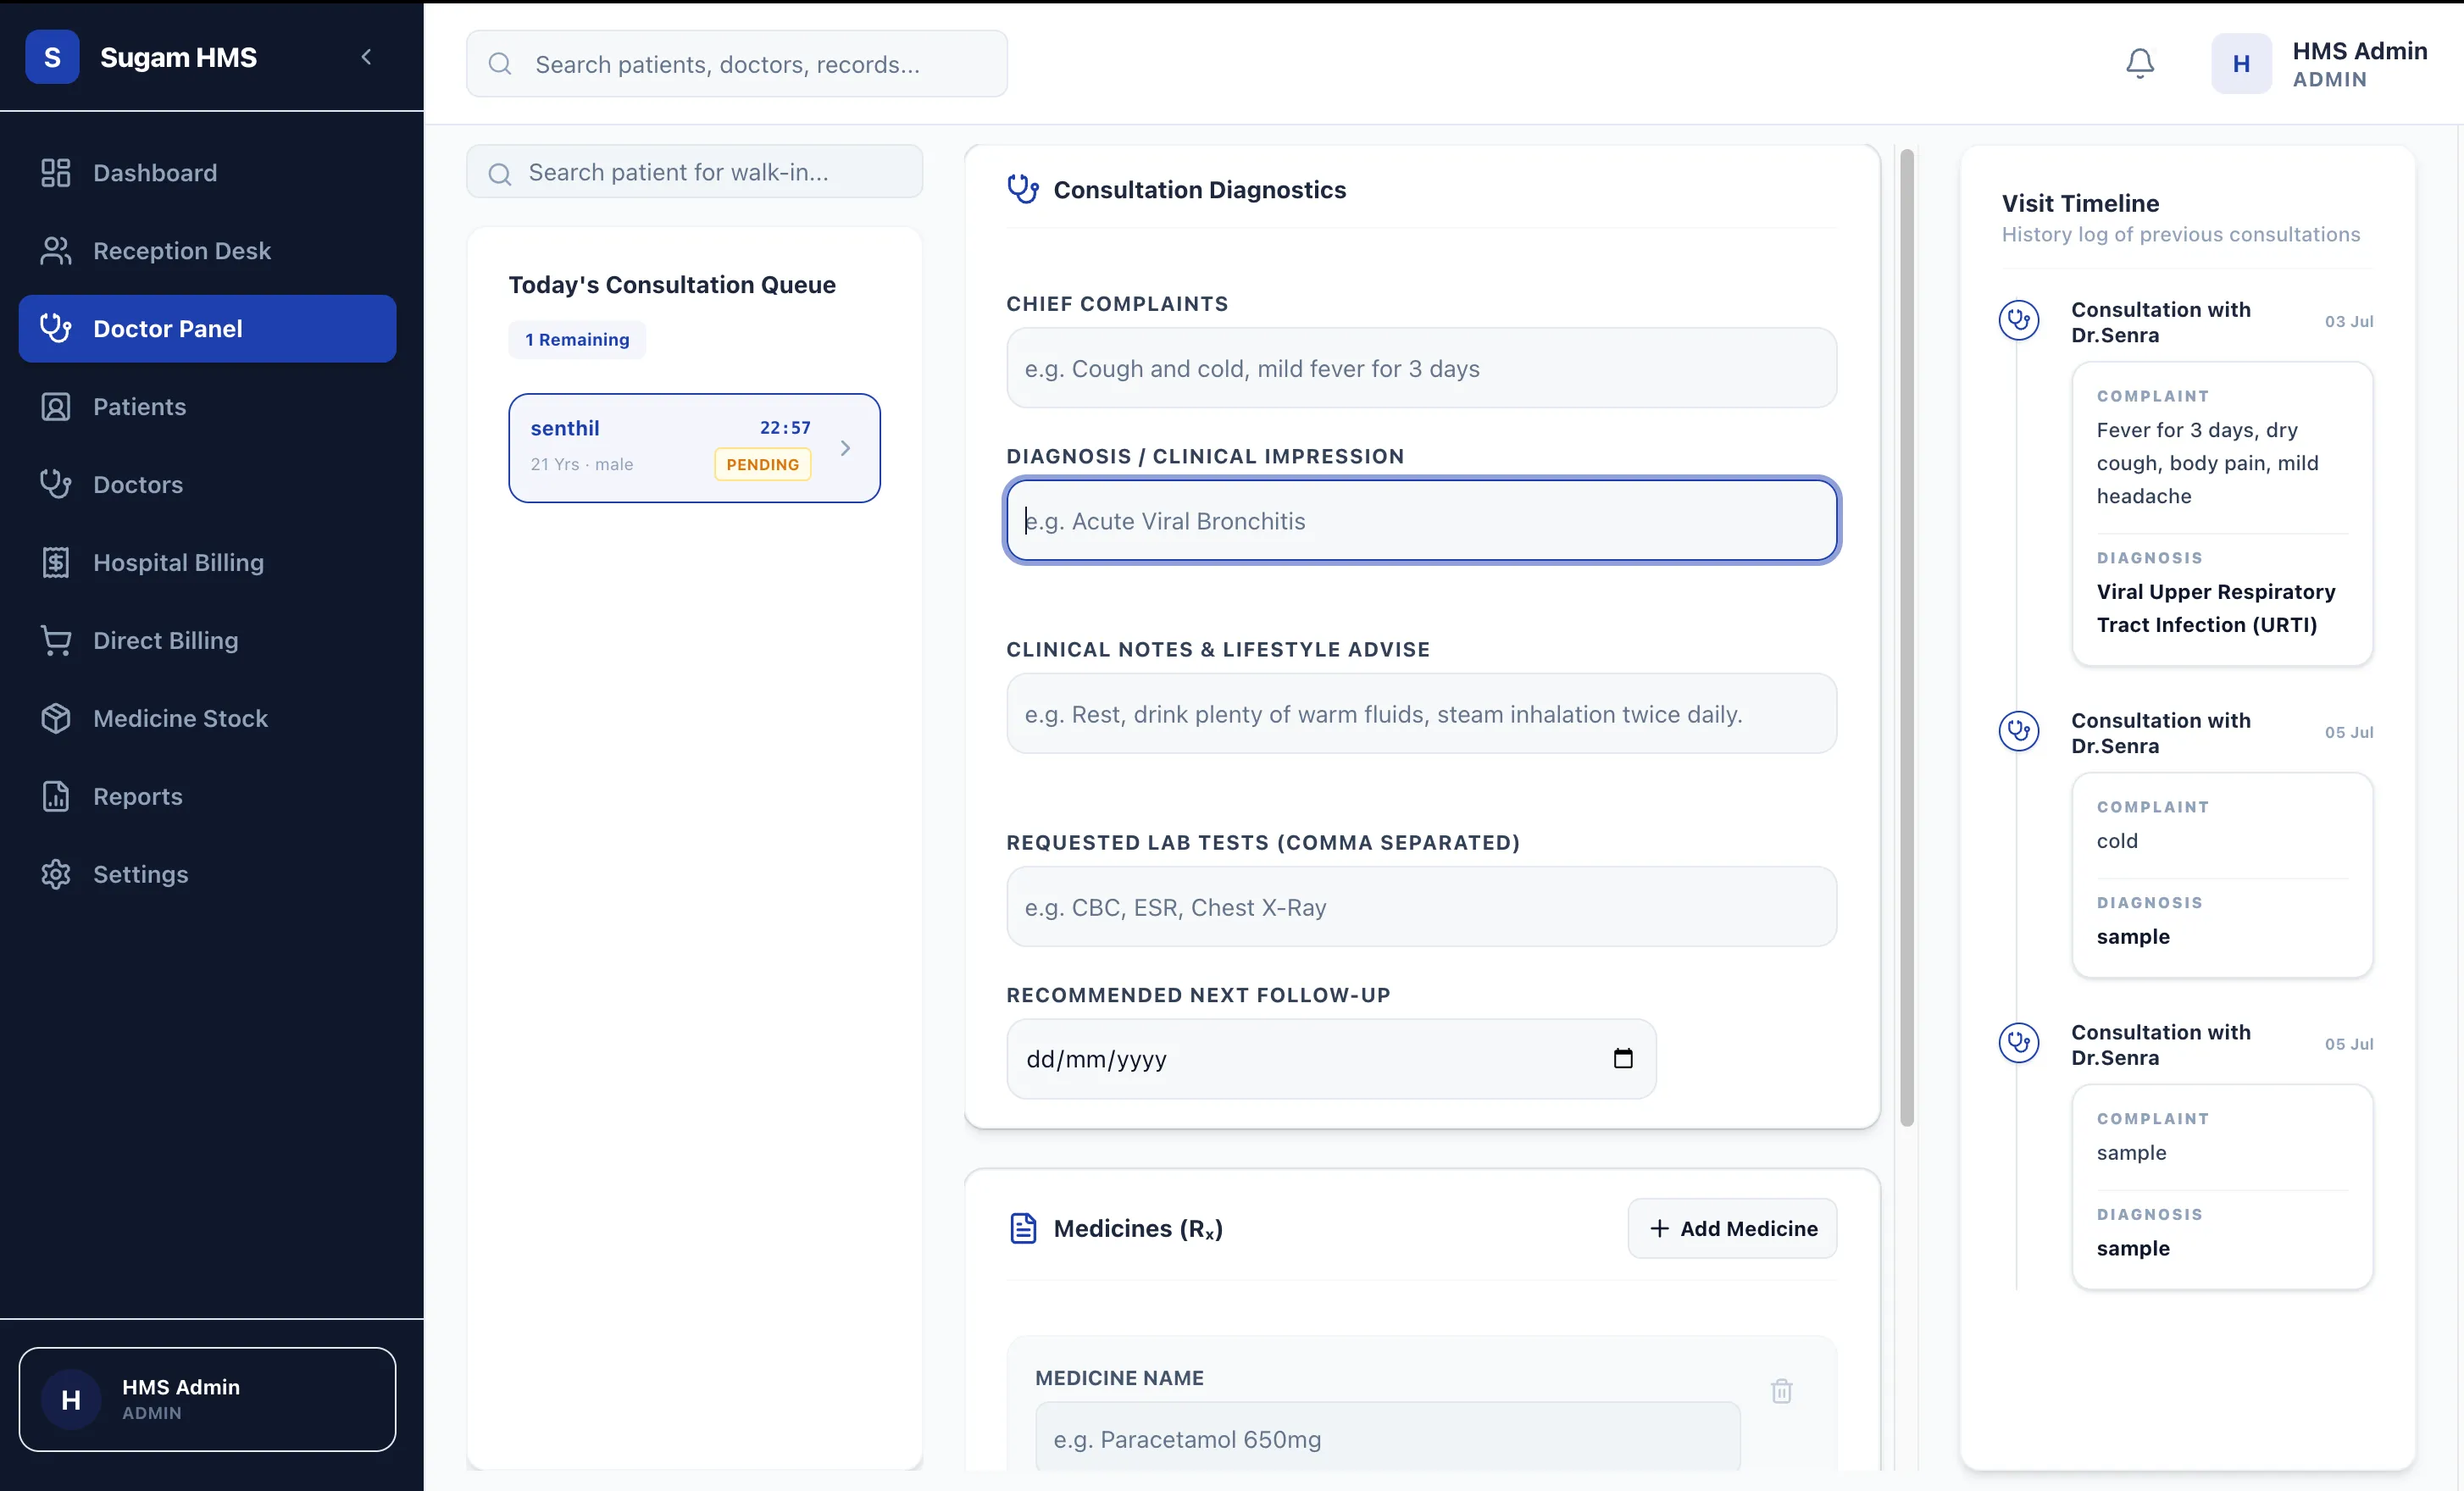Click search magnifier in top search bar

click(x=500, y=64)
